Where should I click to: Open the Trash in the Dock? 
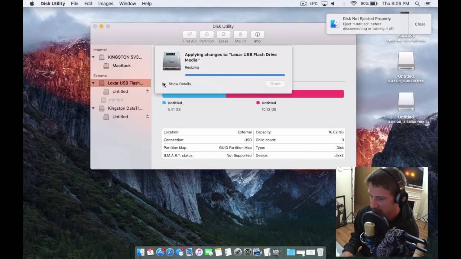(320, 252)
